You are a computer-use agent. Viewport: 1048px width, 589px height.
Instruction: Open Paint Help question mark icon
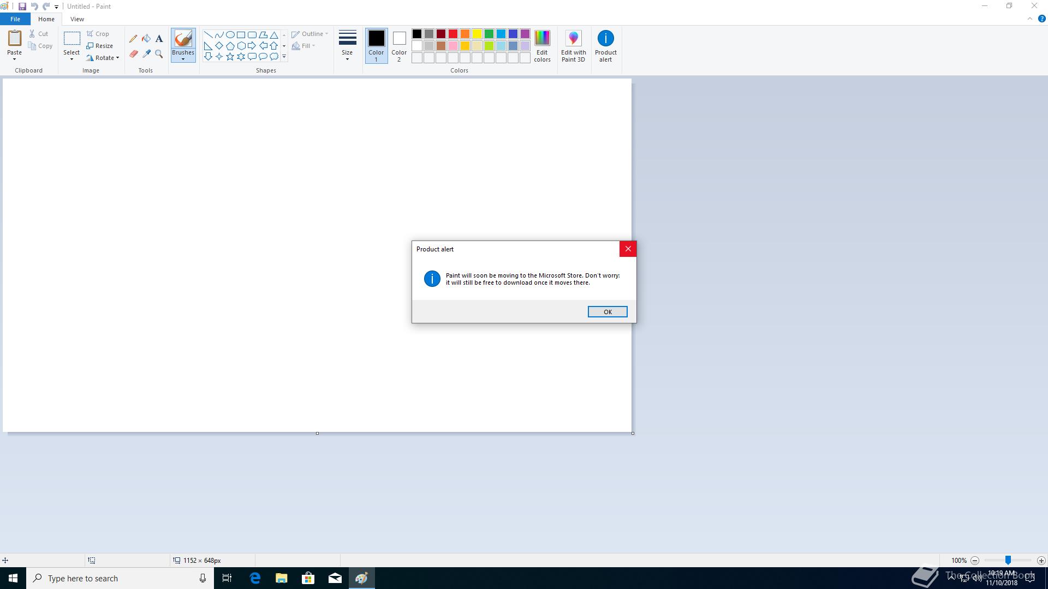(1041, 19)
